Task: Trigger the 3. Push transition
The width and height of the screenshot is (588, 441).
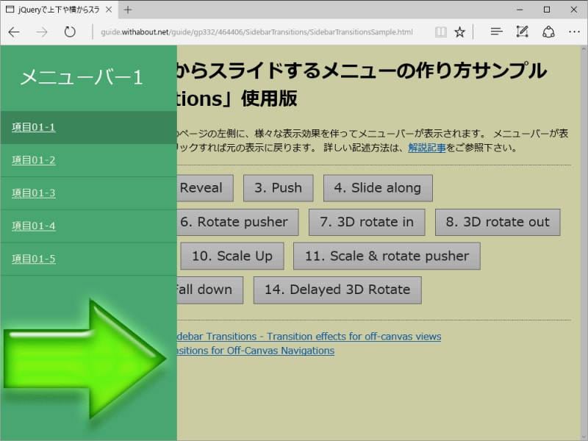Action: [x=277, y=188]
